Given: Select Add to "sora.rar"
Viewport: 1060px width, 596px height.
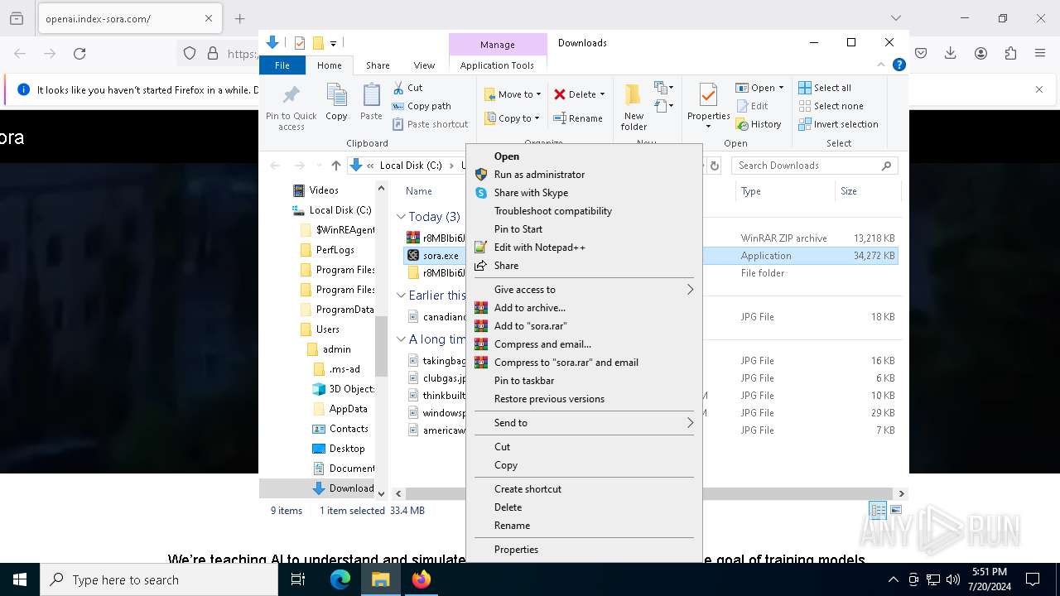Looking at the screenshot, I should pyautogui.click(x=584, y=326).
